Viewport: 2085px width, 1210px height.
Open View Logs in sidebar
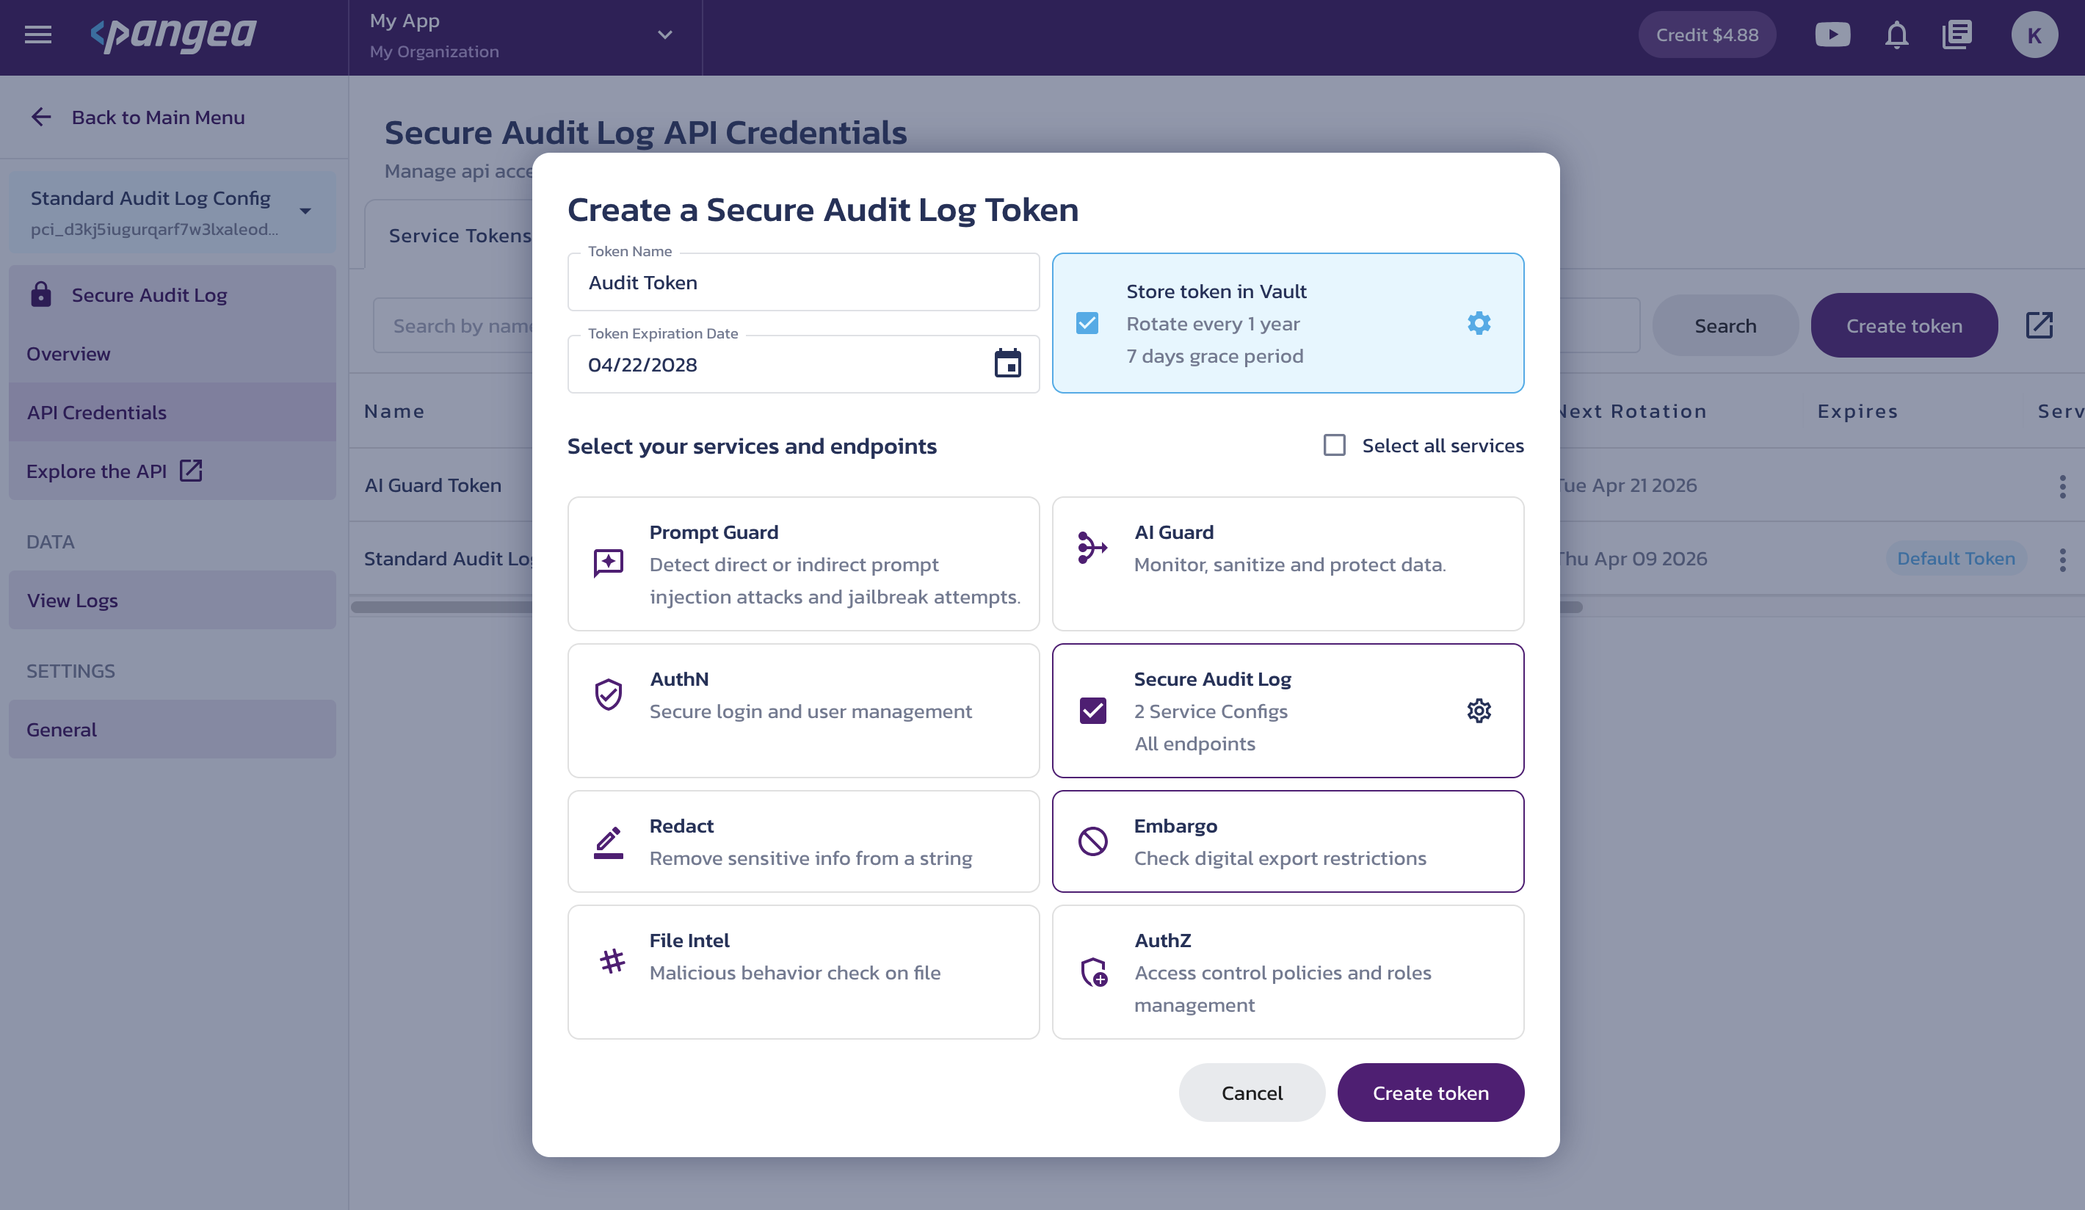172,600
